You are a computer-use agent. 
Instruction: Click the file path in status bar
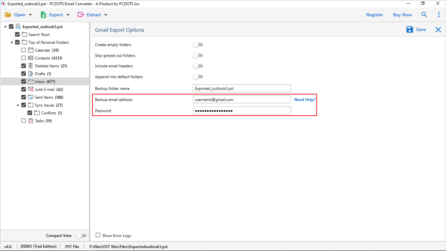tap(129, 247)
